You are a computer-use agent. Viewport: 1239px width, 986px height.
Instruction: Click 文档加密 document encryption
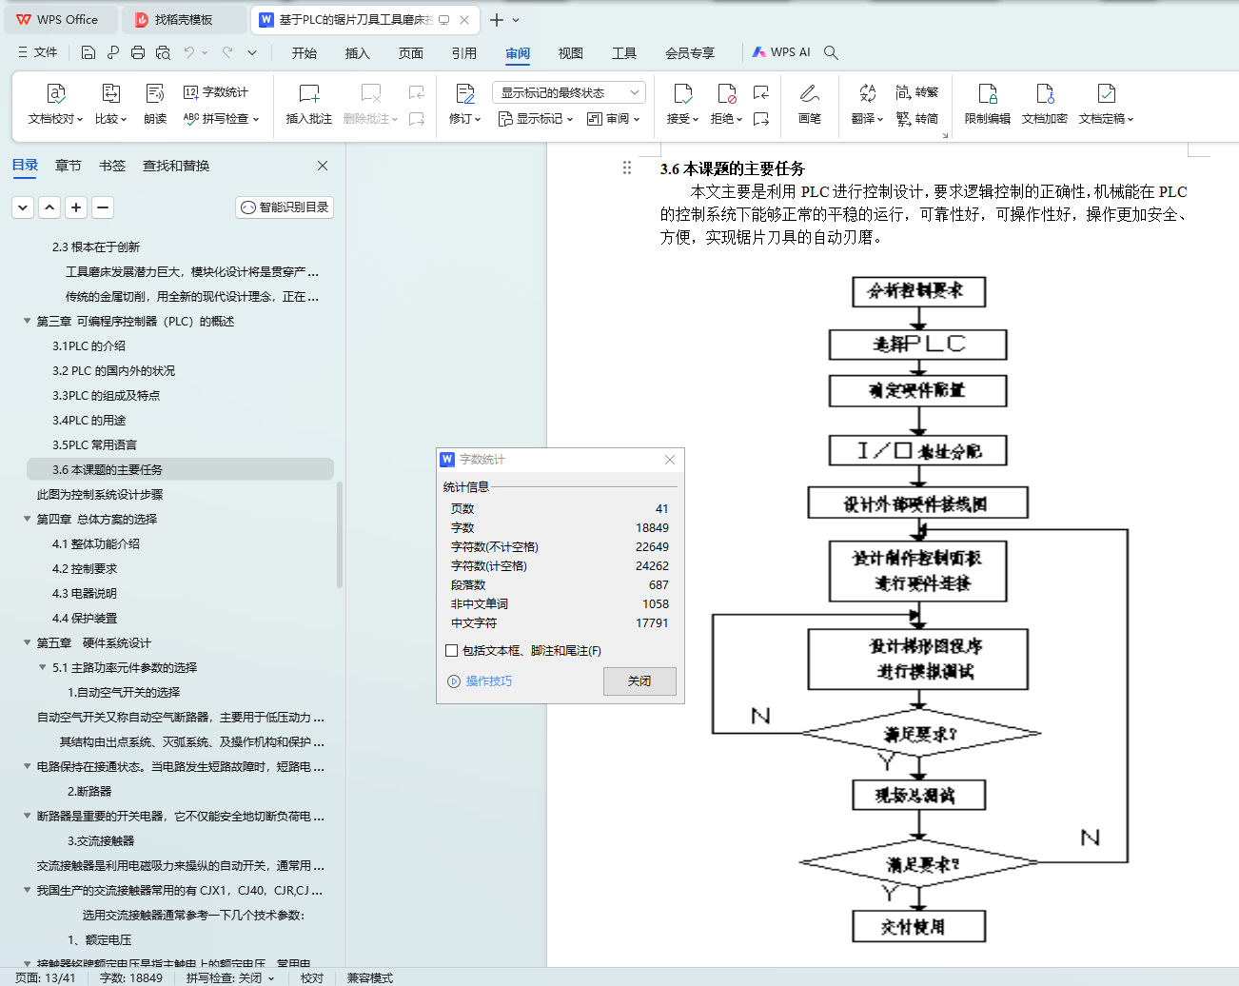click(x=1045, y=104)
